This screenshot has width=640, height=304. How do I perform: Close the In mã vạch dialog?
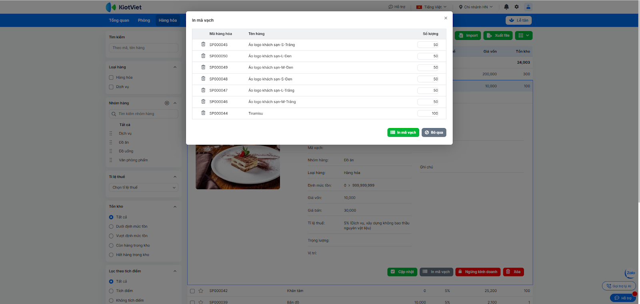coord(446,18)
